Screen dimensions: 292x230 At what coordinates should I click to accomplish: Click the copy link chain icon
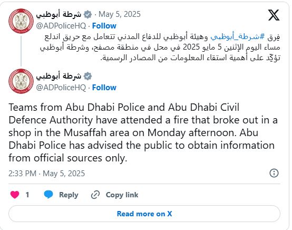(x=95, y=195)
